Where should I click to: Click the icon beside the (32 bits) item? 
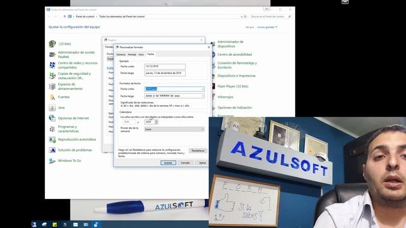tap(52, 44)
